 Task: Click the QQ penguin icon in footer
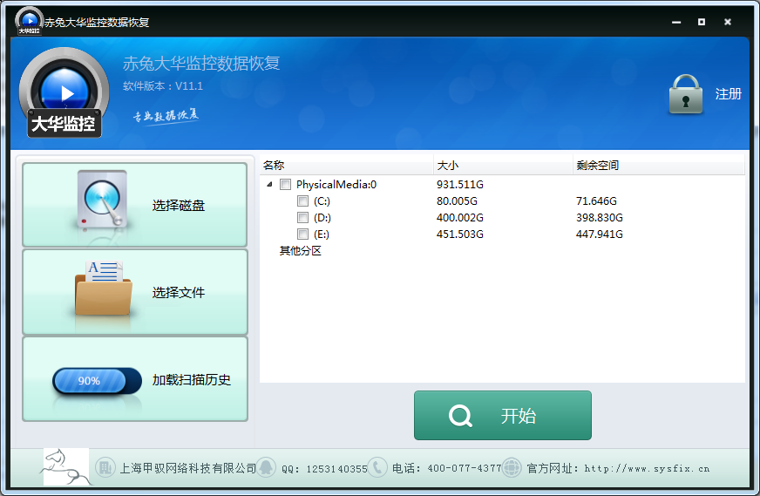[x=266, y=467]
